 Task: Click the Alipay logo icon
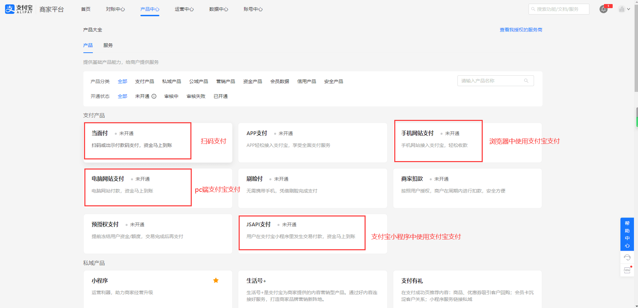point(10,9)
